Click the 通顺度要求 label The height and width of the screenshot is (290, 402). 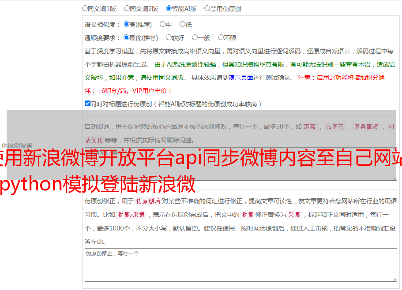tap(102, 38)
